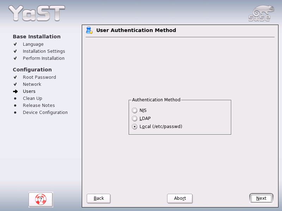Select Local (/etc/passwd) authentication

click(x=134, y=126)
